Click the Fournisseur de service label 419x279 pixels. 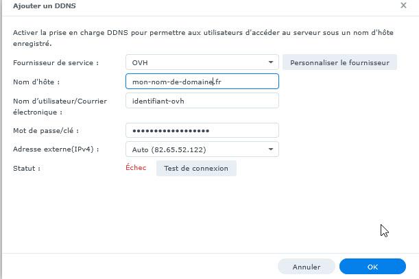click(56, 63)
